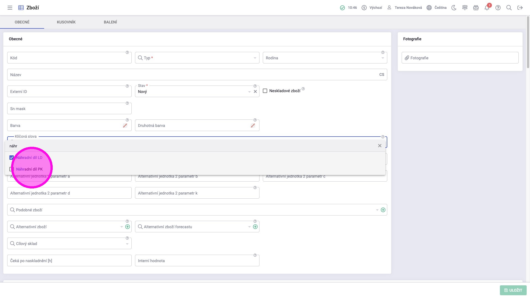Add new Podobné zboží with plus icon

(x=383, y=210)
